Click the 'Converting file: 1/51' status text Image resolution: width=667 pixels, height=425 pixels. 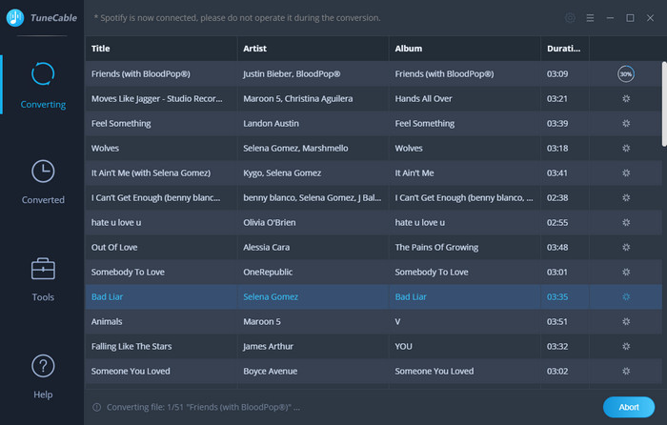pyautogui.click(x=203, y=407)
